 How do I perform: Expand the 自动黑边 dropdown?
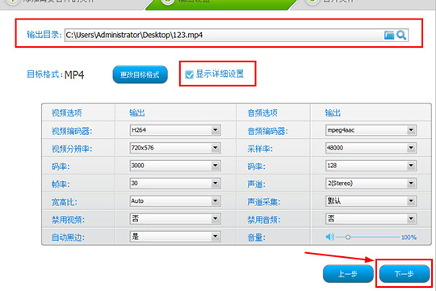tap(175, 237)
